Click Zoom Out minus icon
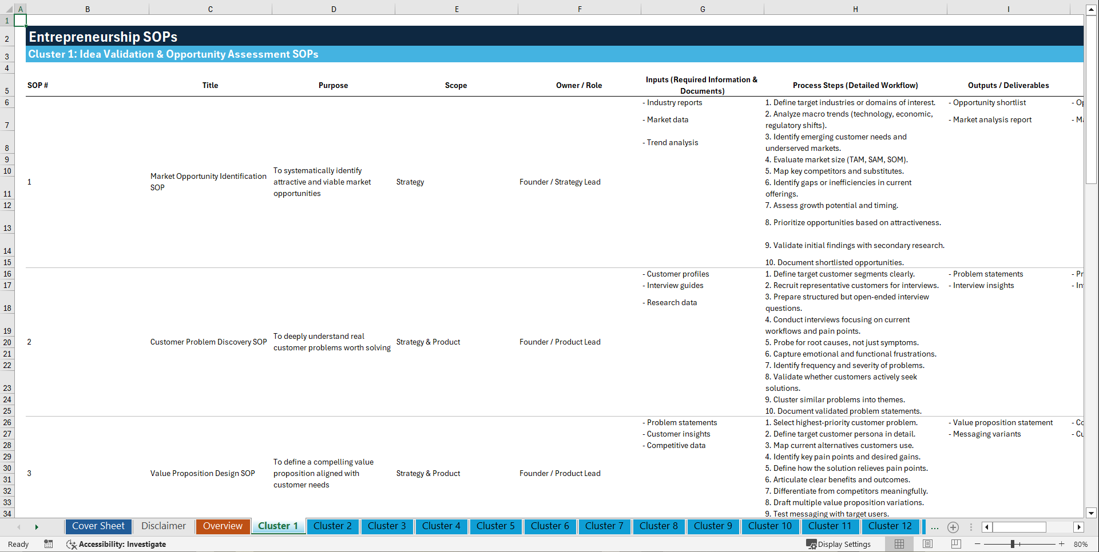The width and height of the screenshot is (1099, 552). [978, 544]
